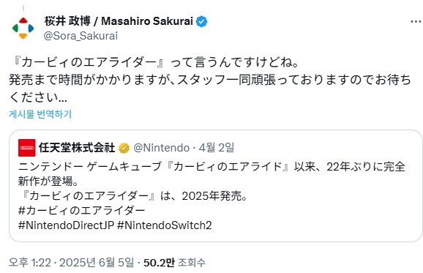
Task: Click the quoted text mentioning 22年ぶりに完全新作
Action: point(211,173)
